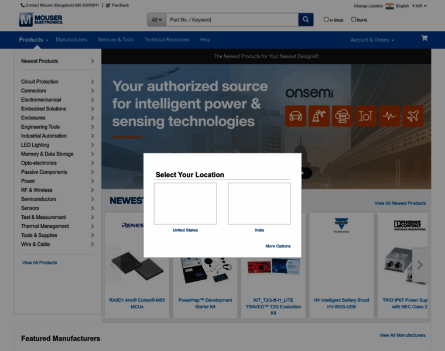Image resolution: width=445 pixels, height=351 pixels.
Task: Open the INR currency dropdown
Action: pos(419,6)
